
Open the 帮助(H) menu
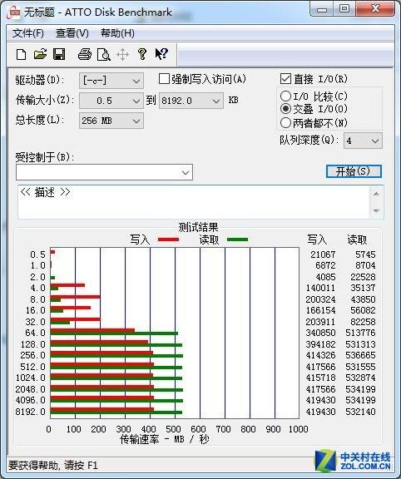[x=117, y=33]
